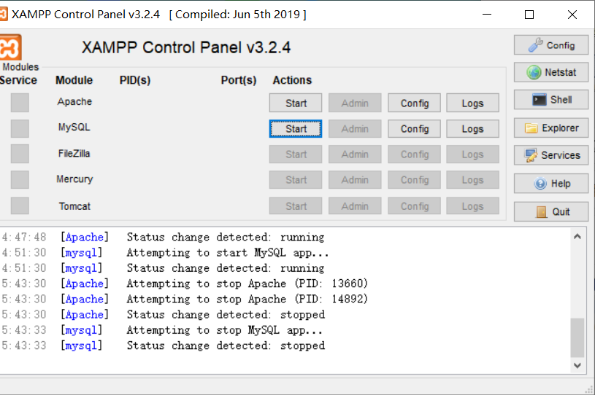Click the Tomcat Start button

296,206
